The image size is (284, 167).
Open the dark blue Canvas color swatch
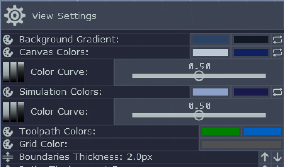tap(251, 52)
